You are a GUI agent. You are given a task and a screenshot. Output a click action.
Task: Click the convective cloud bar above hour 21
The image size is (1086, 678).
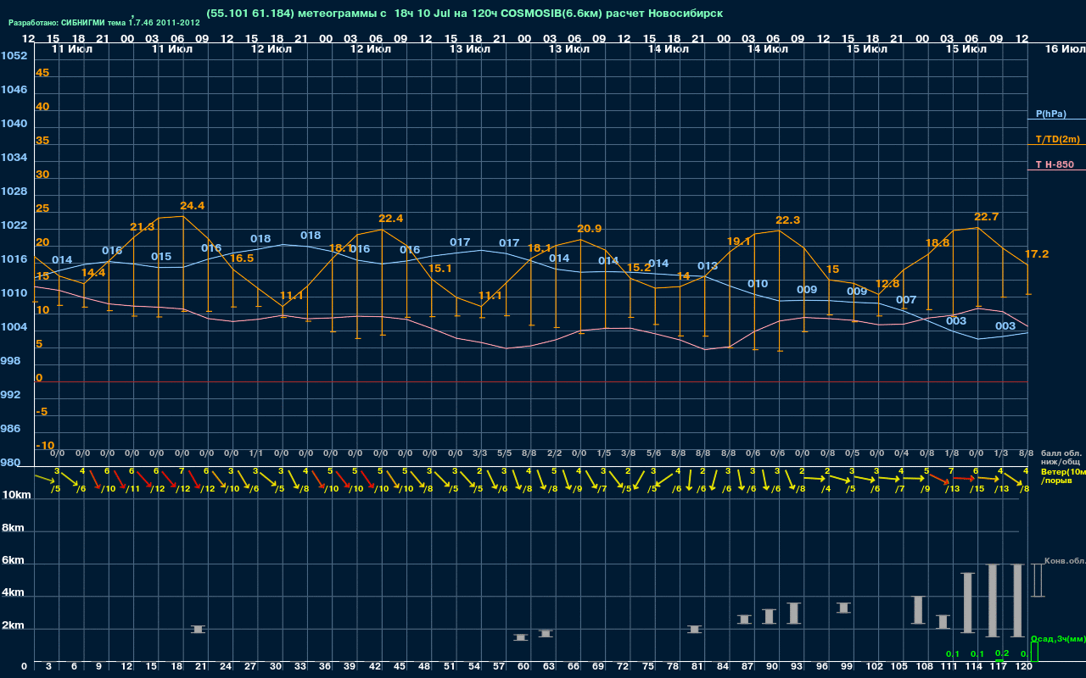click(199, 629)
